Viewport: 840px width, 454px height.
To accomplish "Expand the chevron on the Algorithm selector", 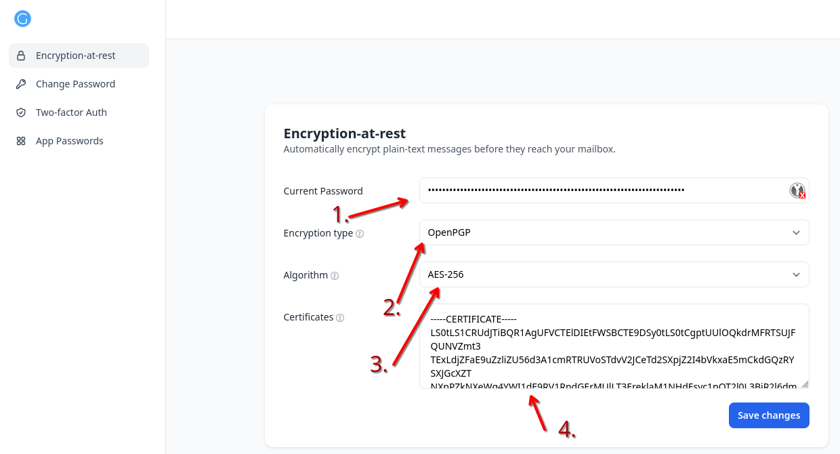I will (x=796, y=274).
